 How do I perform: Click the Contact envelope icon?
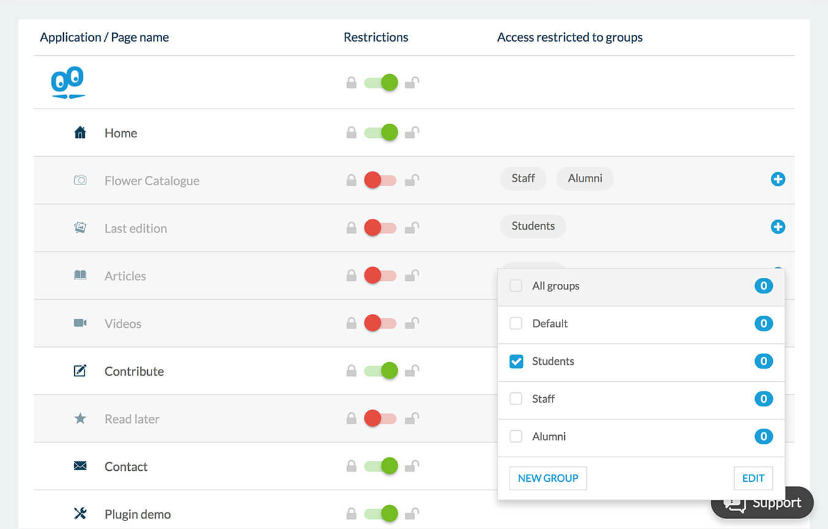(x=80, y=466)
